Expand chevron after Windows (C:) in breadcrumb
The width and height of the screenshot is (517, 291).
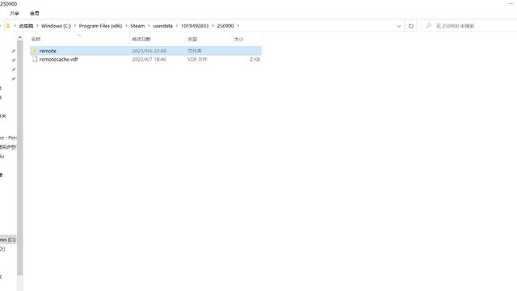(x=75, y=26)
